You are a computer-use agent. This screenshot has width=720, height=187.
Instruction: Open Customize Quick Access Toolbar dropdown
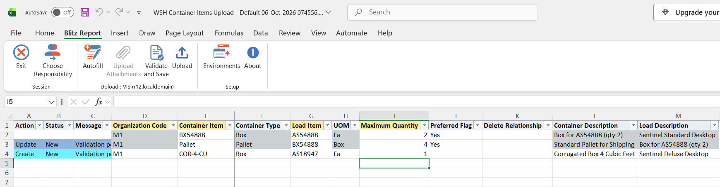[139, 13]
